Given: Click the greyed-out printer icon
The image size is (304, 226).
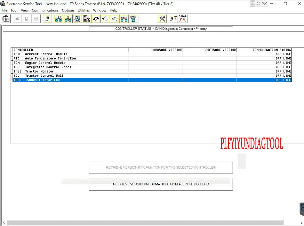Looking at the screenshot, I should 36,19.
